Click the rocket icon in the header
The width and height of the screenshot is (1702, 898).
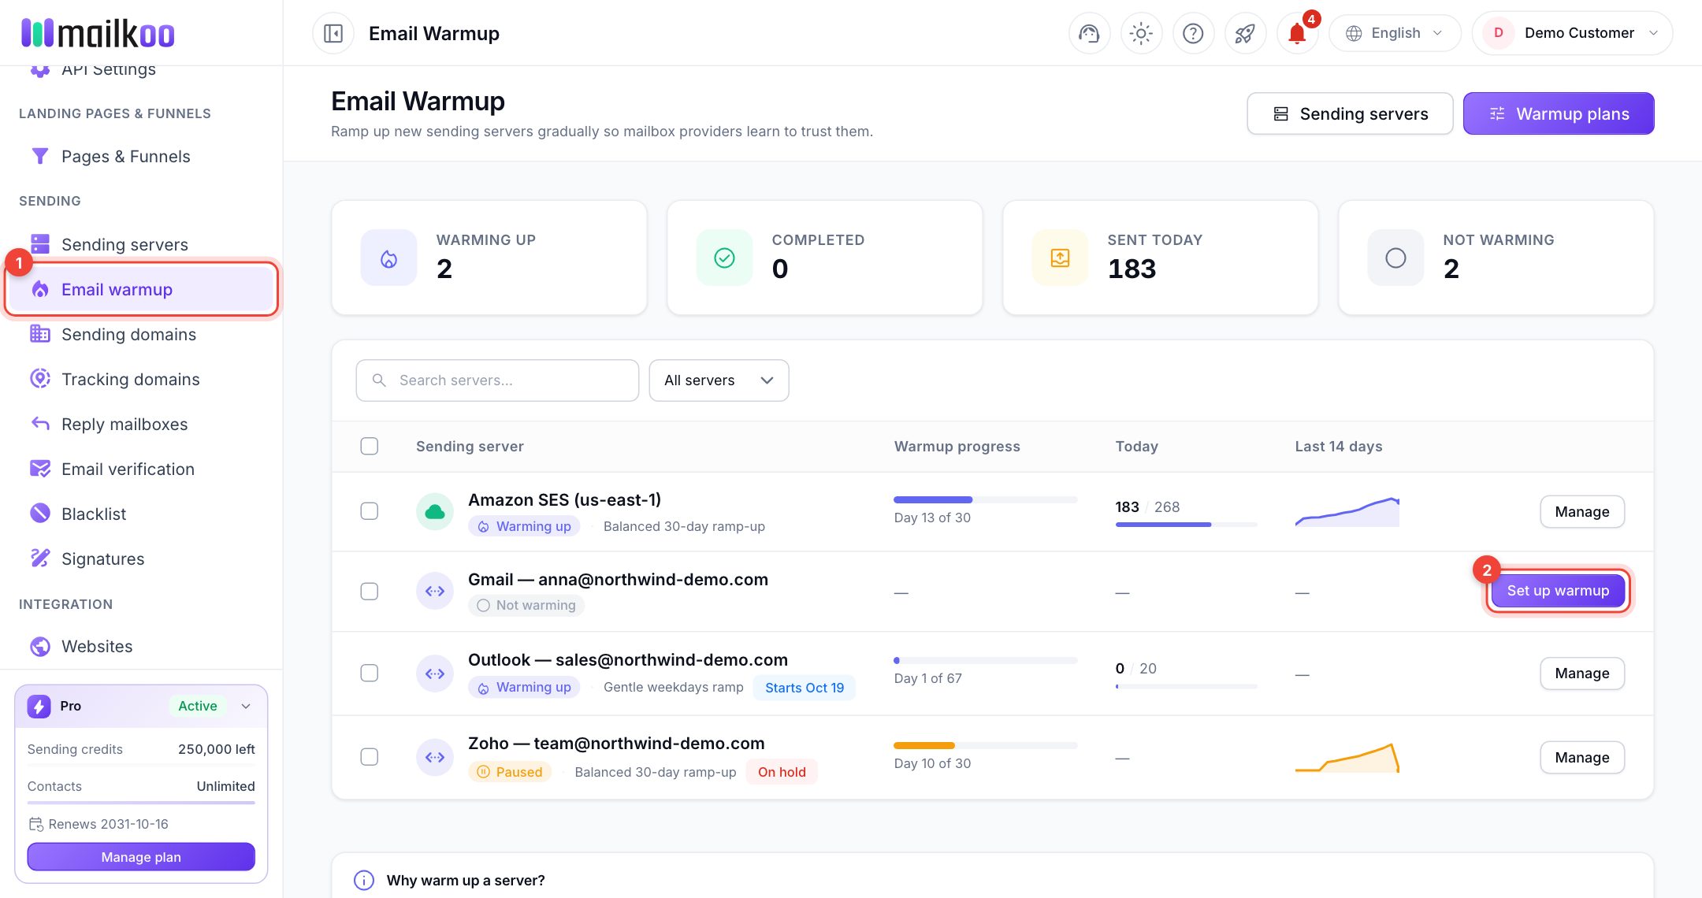click(x=1245, y=33)
